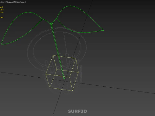
Task: Click the yellow statistic ending in 951
Action: (2, 17)
